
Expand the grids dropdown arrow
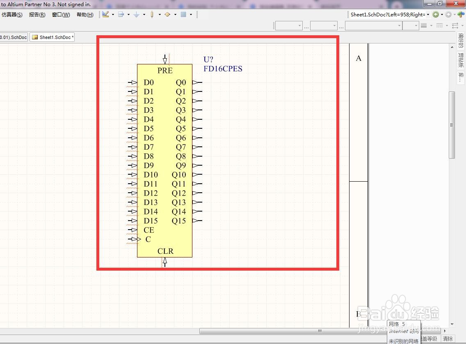coord(191,14)
